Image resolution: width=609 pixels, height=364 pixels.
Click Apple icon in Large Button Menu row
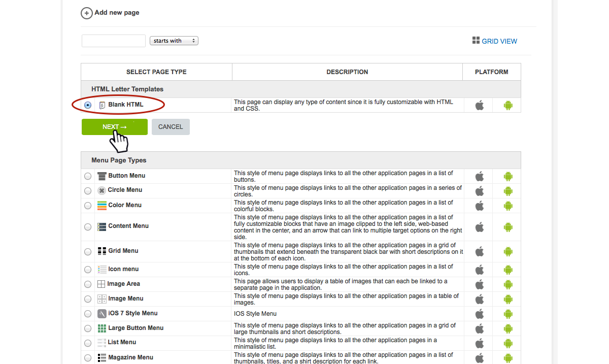pos(480,328)
